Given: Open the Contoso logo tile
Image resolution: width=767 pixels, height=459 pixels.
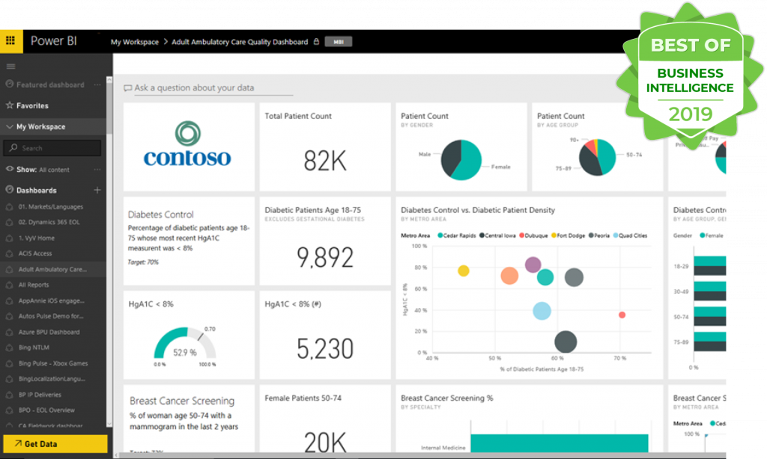Looking at the screenshot, I should coord(189,147).
